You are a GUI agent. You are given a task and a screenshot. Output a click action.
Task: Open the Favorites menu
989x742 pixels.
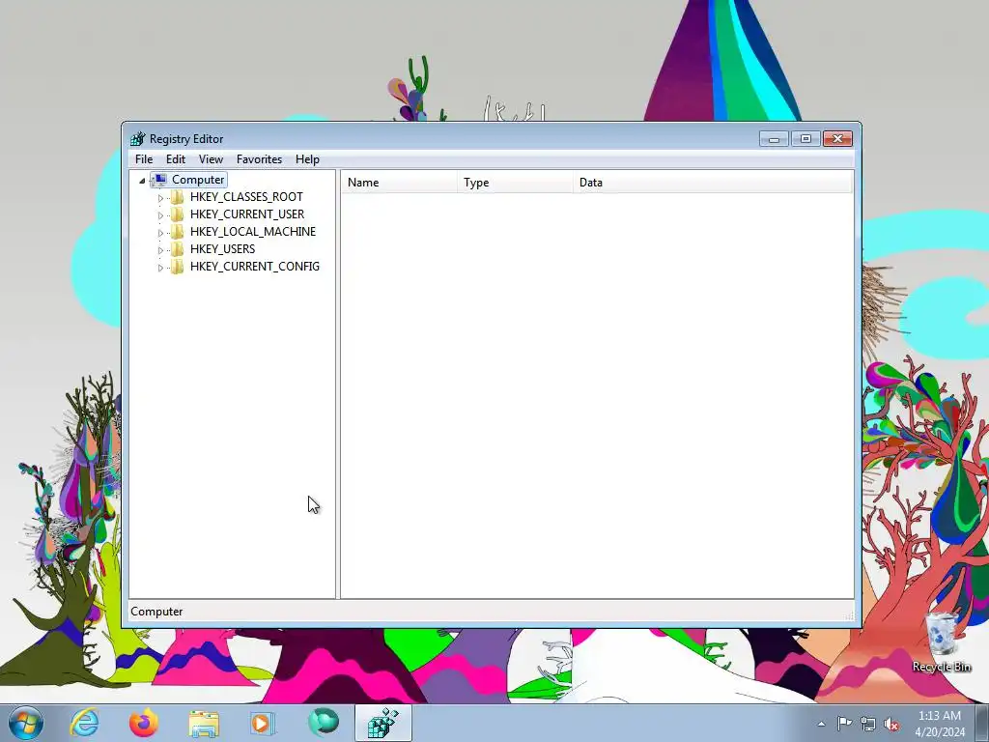point(259,159)
